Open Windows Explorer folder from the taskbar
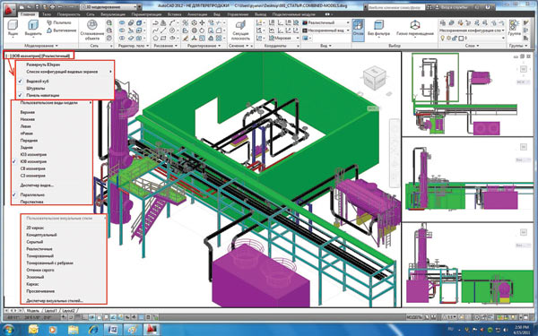538x336 pixels. (x=74, y=330)
